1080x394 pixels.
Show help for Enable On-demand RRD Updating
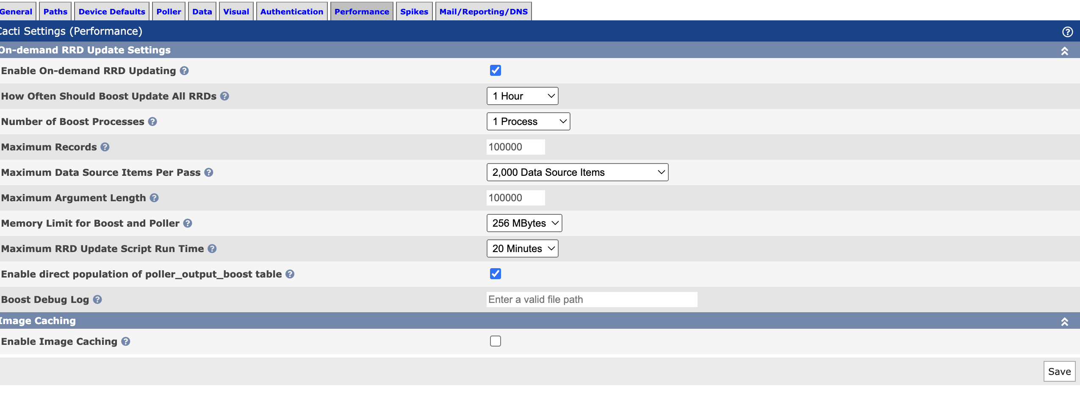[184, 71]
